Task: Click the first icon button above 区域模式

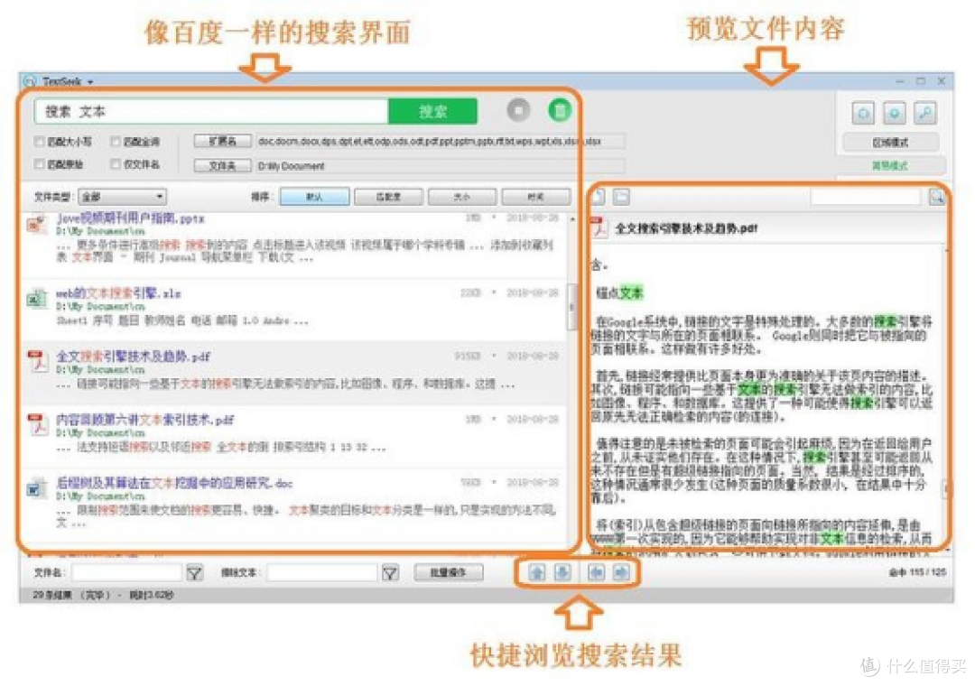Action: click(863, 113)
